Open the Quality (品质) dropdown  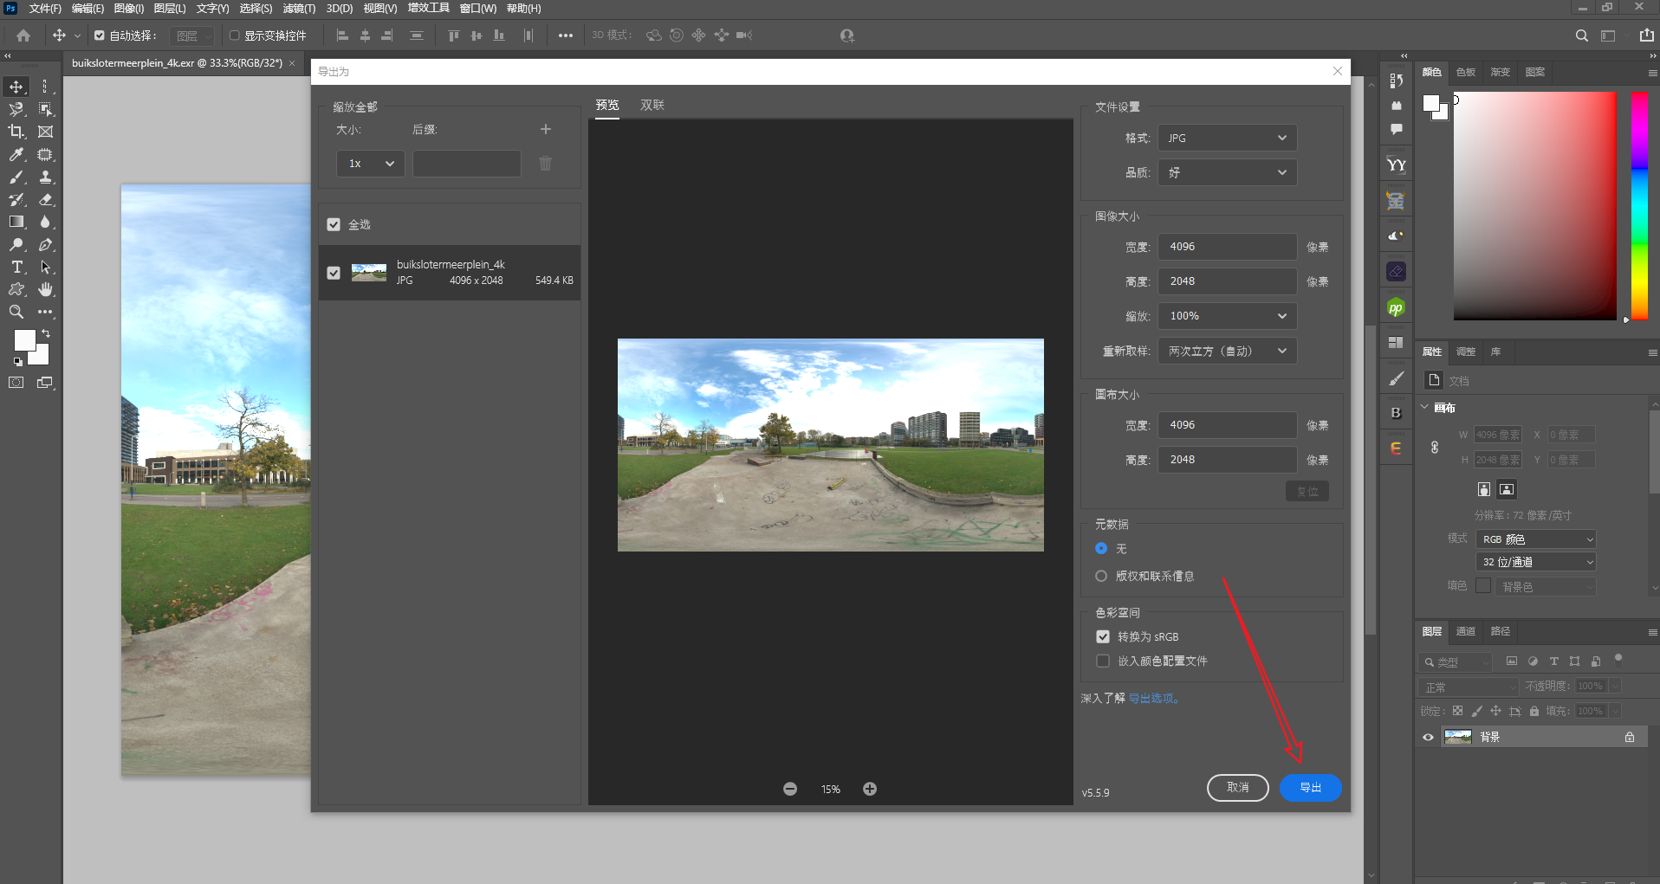(x=1228, y=172)
